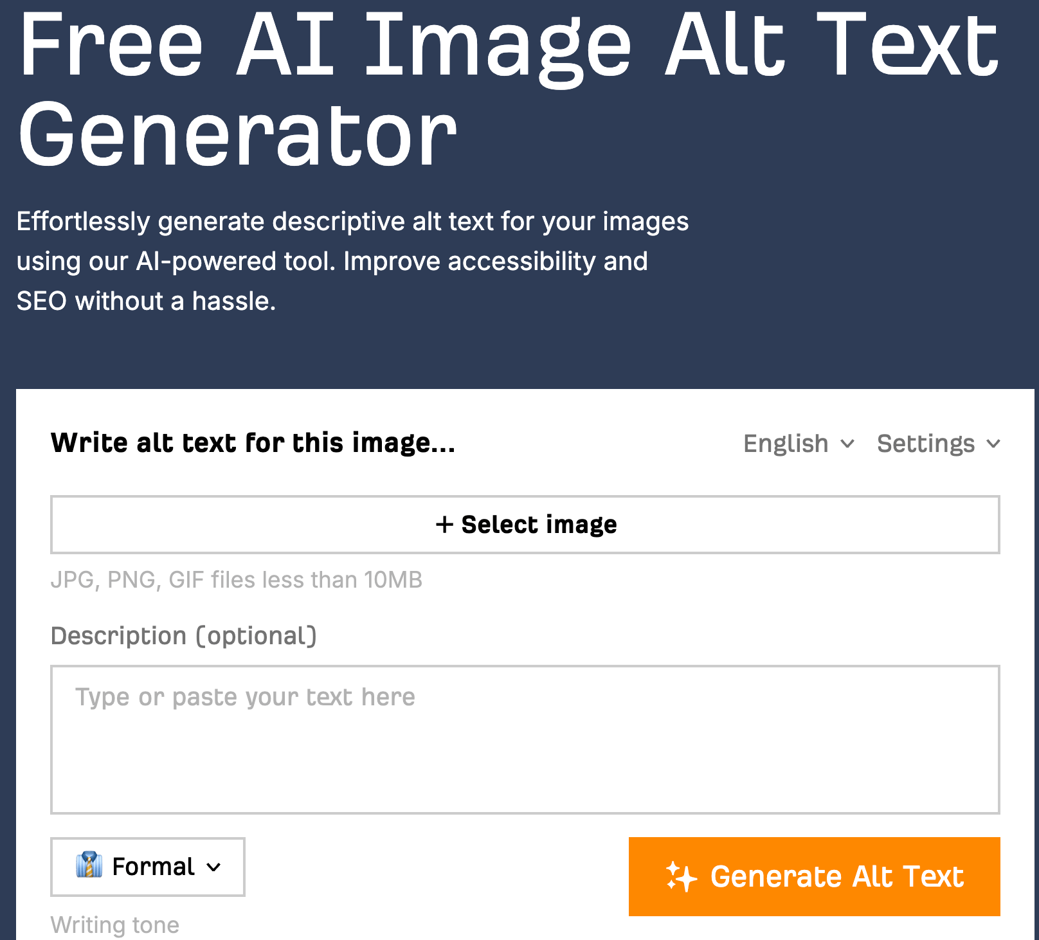Click the Description optional label
Image resolution: width=1039 pixels, height=940 pixels.
click(x=185, y=636)
